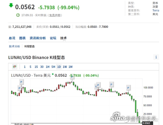Select the 1 minute interval
Viewport: 163px width, 125px height.
(x=25, y=67)
